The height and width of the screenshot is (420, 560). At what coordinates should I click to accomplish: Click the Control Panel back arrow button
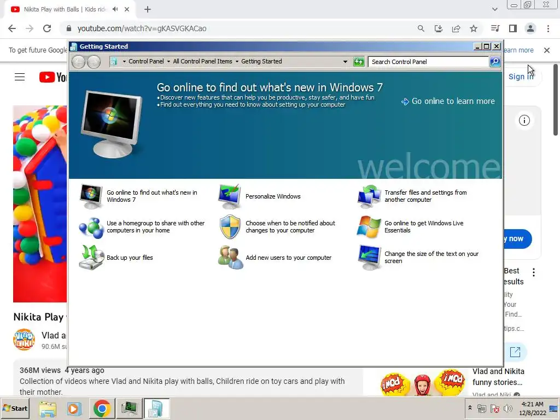point(78,62)
